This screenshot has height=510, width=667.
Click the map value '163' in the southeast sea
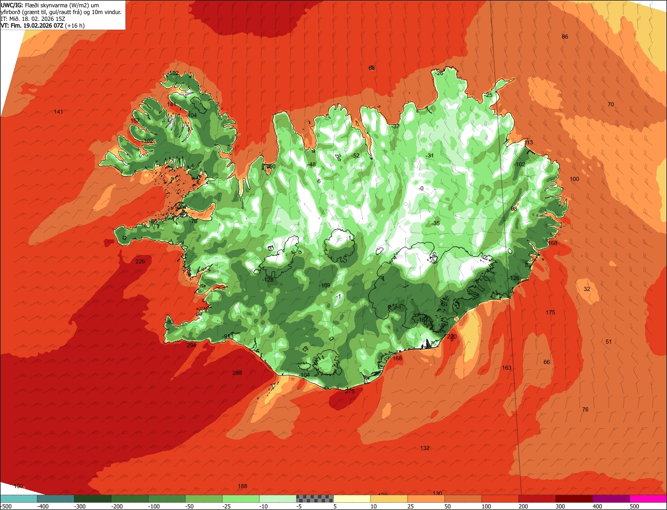[x=507, y=368]
